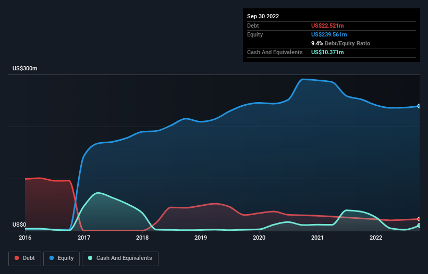Image resolution: width=428 pixels, height=274 pixels.
Task: Toggle Cash And Equivalents legend button
Action: [x=120, y=258]
